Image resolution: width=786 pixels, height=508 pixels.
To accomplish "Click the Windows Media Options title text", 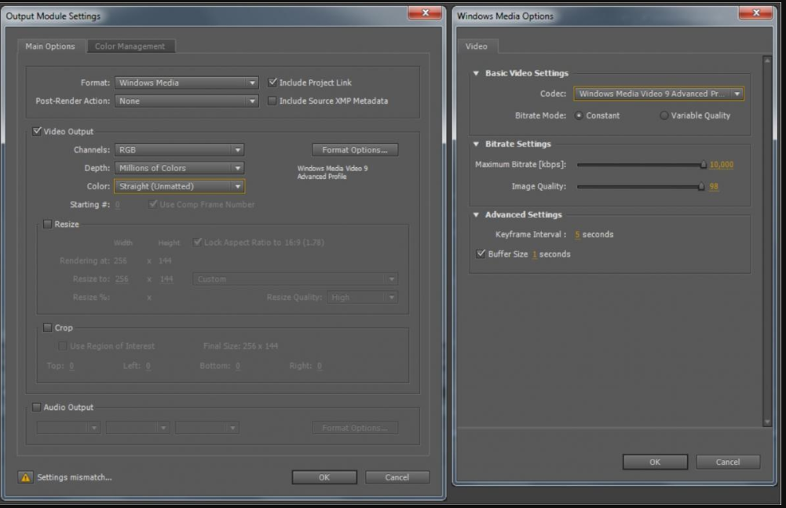I will pos(506,16).
